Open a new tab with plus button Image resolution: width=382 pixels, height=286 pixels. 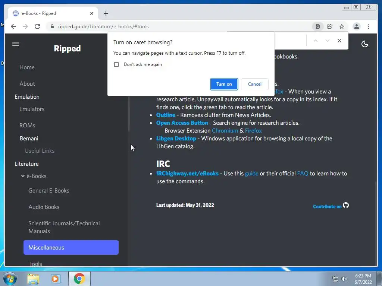pos(106,13)
